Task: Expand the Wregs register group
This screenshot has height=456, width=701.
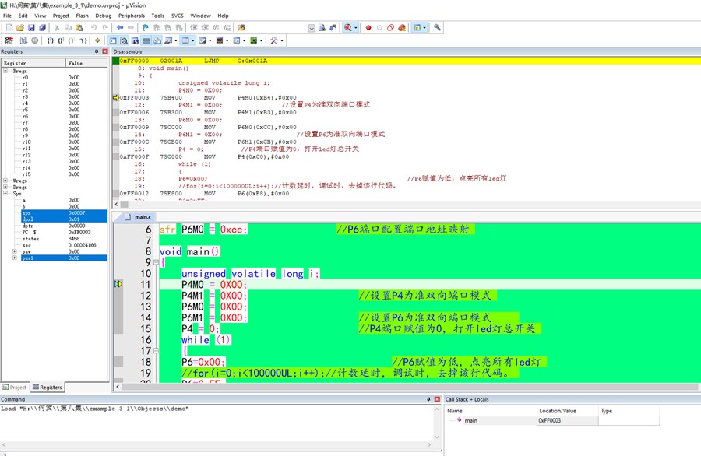Action: 6,181
